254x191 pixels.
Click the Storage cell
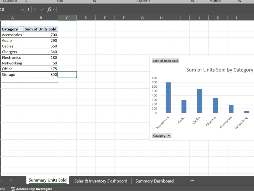point(12,75)
